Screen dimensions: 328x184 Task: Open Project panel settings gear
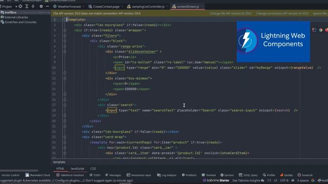41,7
